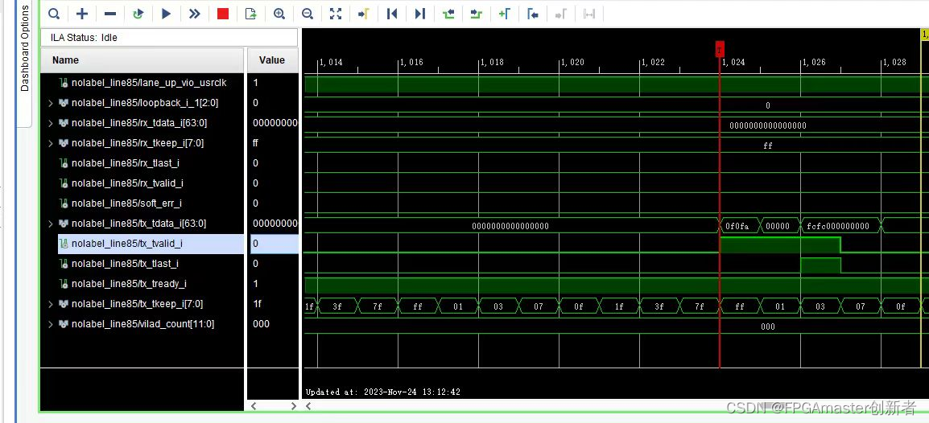The image size is (929, 423).
Task: Stop the ILA trigger (red square)
Action: click(x=223, y=14)
